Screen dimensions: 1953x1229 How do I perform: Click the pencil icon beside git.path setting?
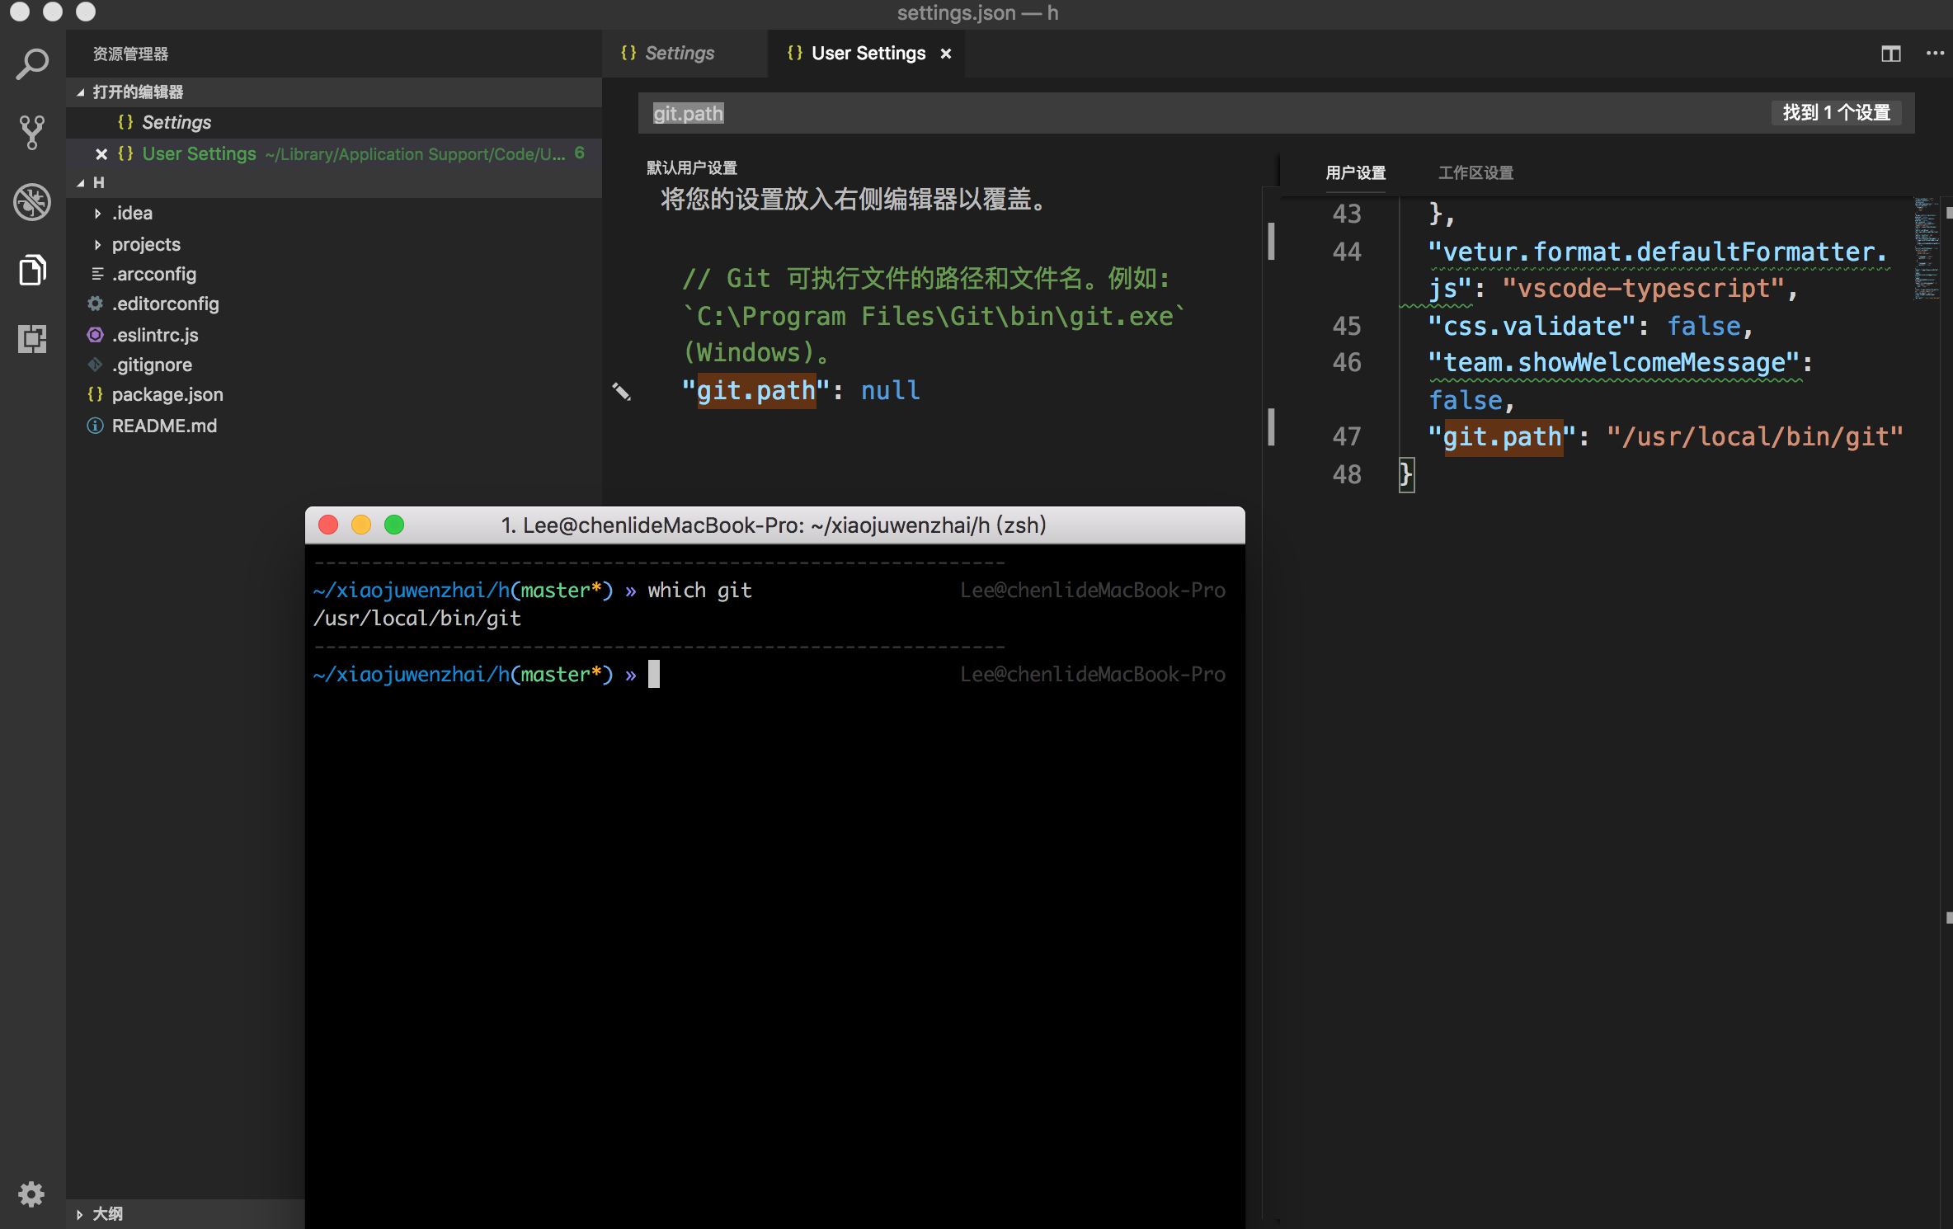point(623,392)
